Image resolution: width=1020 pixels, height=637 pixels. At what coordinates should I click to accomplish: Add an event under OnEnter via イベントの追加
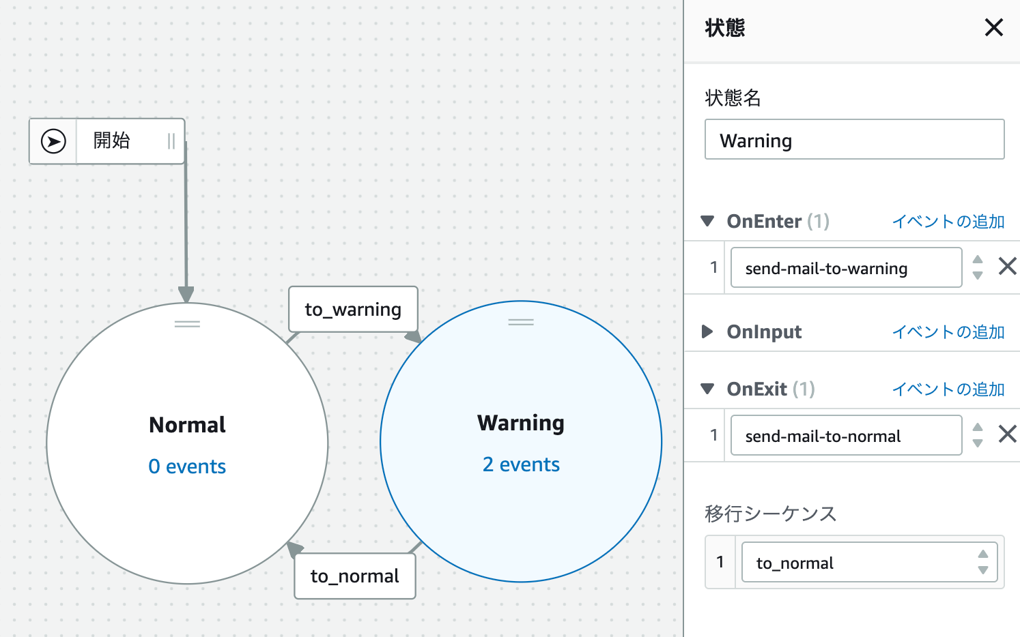click(948, 221)
